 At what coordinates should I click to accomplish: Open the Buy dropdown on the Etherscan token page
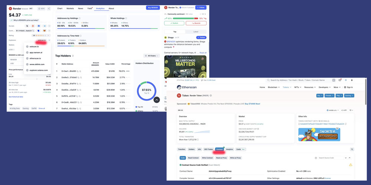[319, 95]
